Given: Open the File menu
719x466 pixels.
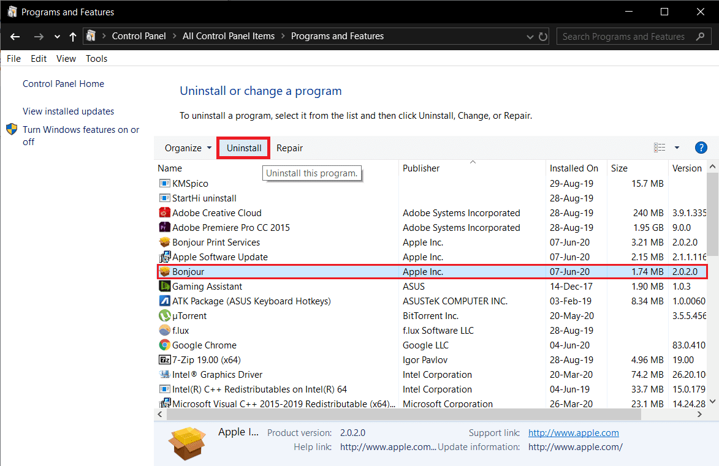Looking at the screenshot, I should (x=13, y=59).
